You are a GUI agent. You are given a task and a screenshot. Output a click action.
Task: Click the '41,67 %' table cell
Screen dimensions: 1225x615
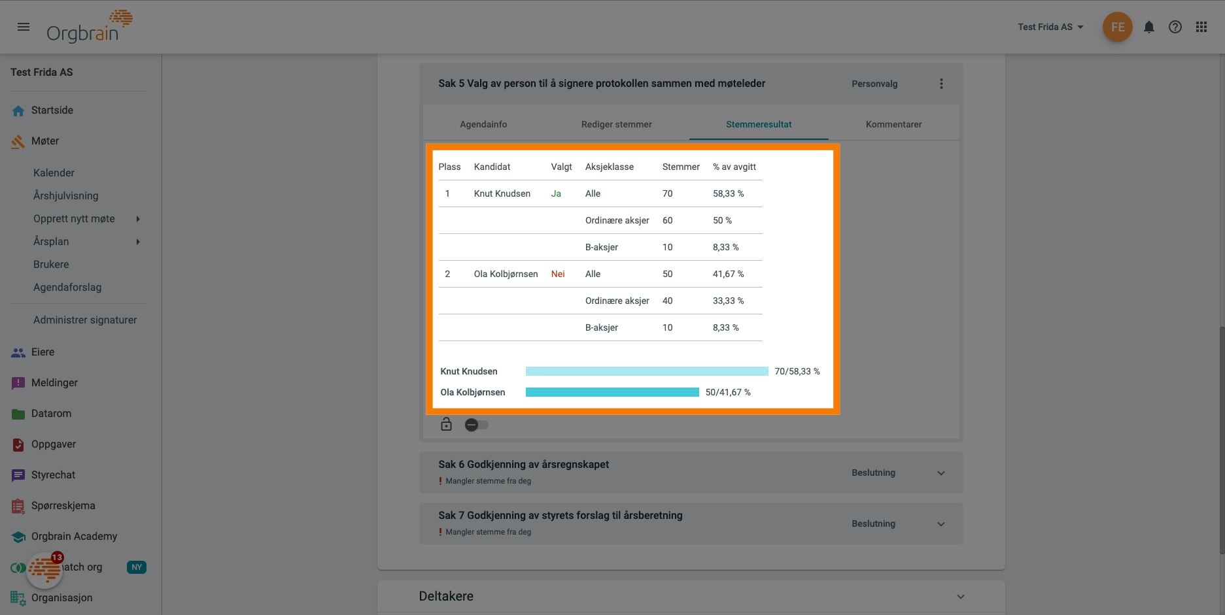coord(729,274)
